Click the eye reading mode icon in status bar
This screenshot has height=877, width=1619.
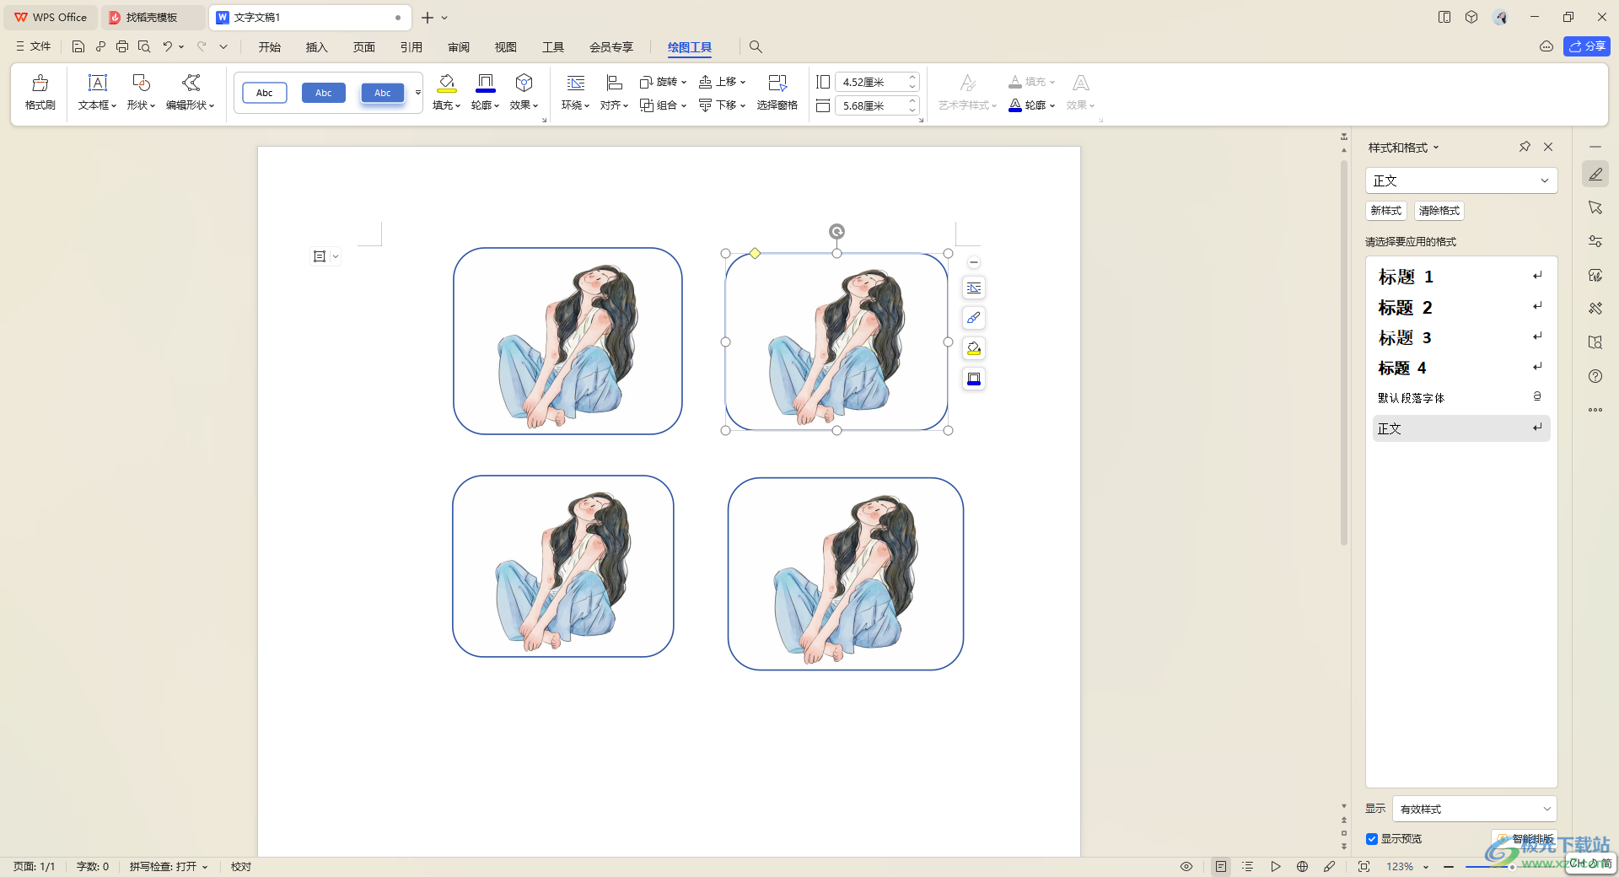click(1186, 866)
